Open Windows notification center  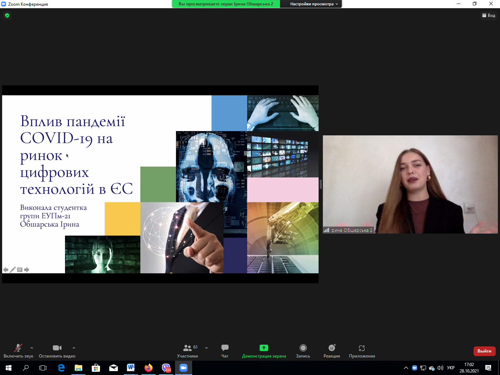(488, 368)
